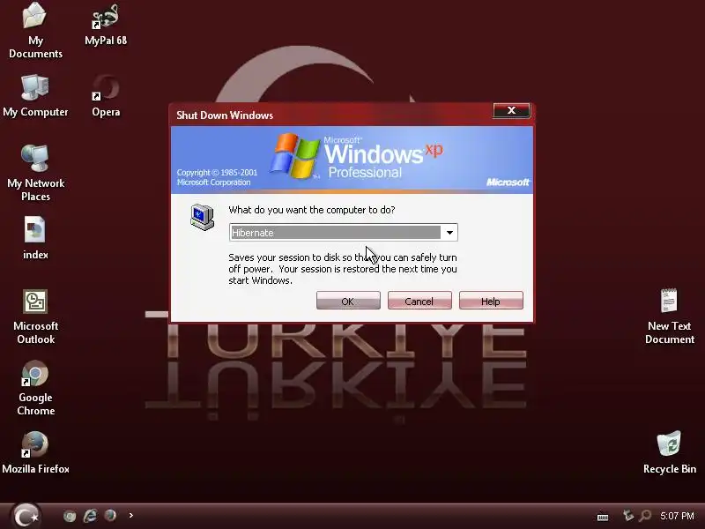Close the Shut Down Windows dialog
705x529 pixels.
tap(512, 111)
